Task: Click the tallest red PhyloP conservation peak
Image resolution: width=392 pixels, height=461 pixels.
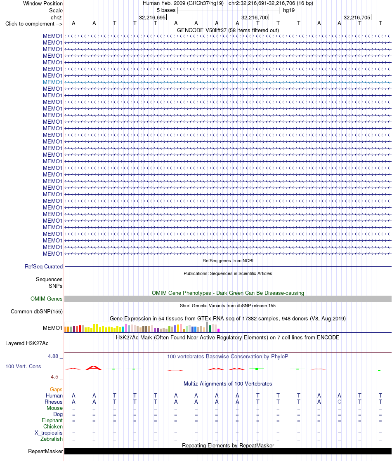Action: pos(94,367)
